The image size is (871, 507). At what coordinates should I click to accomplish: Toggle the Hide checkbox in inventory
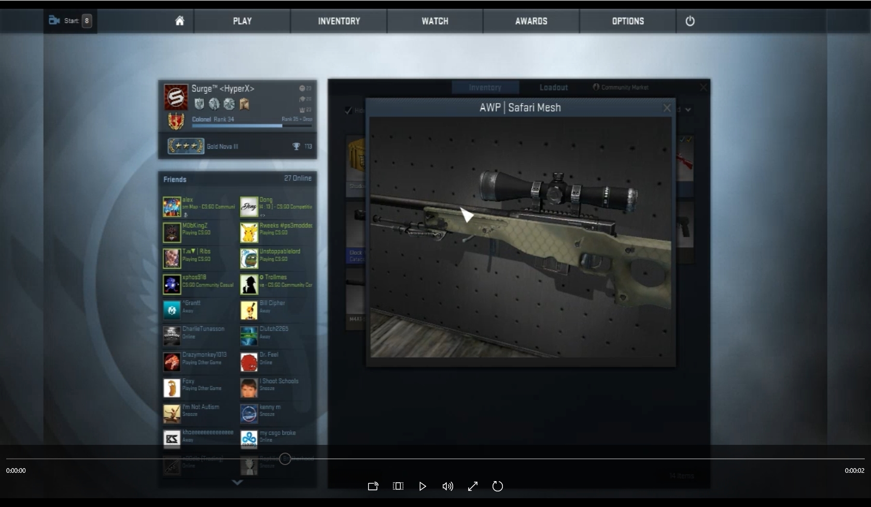point(348,110)
